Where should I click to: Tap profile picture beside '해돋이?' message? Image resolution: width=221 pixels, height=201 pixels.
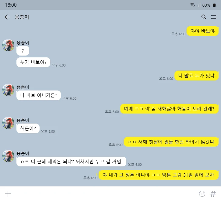[x=8, y=123]
